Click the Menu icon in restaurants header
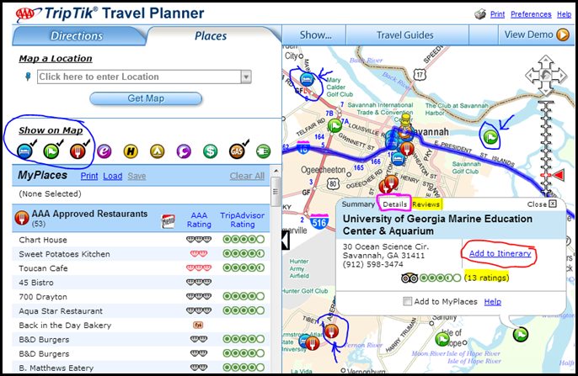Viewport: 578px width, 376px height. [169, 220]
